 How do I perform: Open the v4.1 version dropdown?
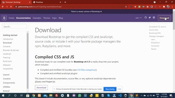click(x=138, y=18)
